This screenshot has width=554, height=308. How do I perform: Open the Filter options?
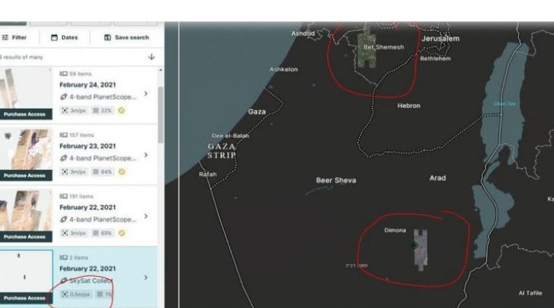click(14, 38)
